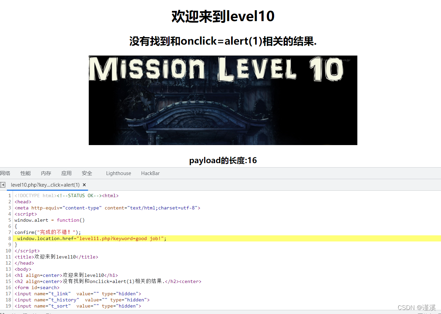Screen dimensions: 441x314
Task: Click the 没有找到和onclick=alert(1)相关的结果 heading
Action: point(223,41)
